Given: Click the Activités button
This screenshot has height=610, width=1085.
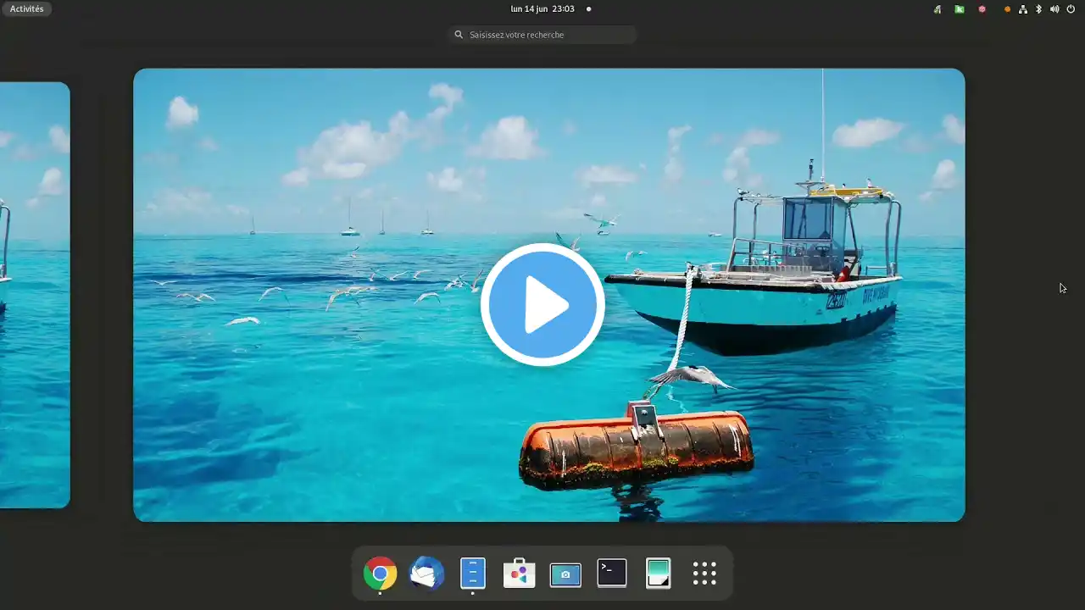Looking at the screenshot, I should tap(27, 8).
